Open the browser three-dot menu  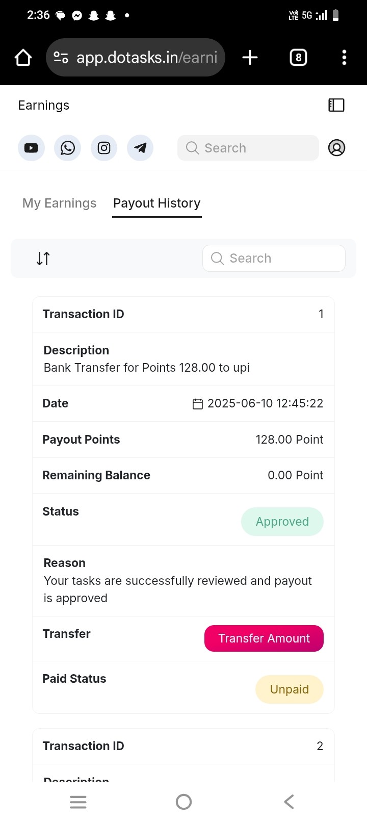pyautogui.click(x=344, y=58)
